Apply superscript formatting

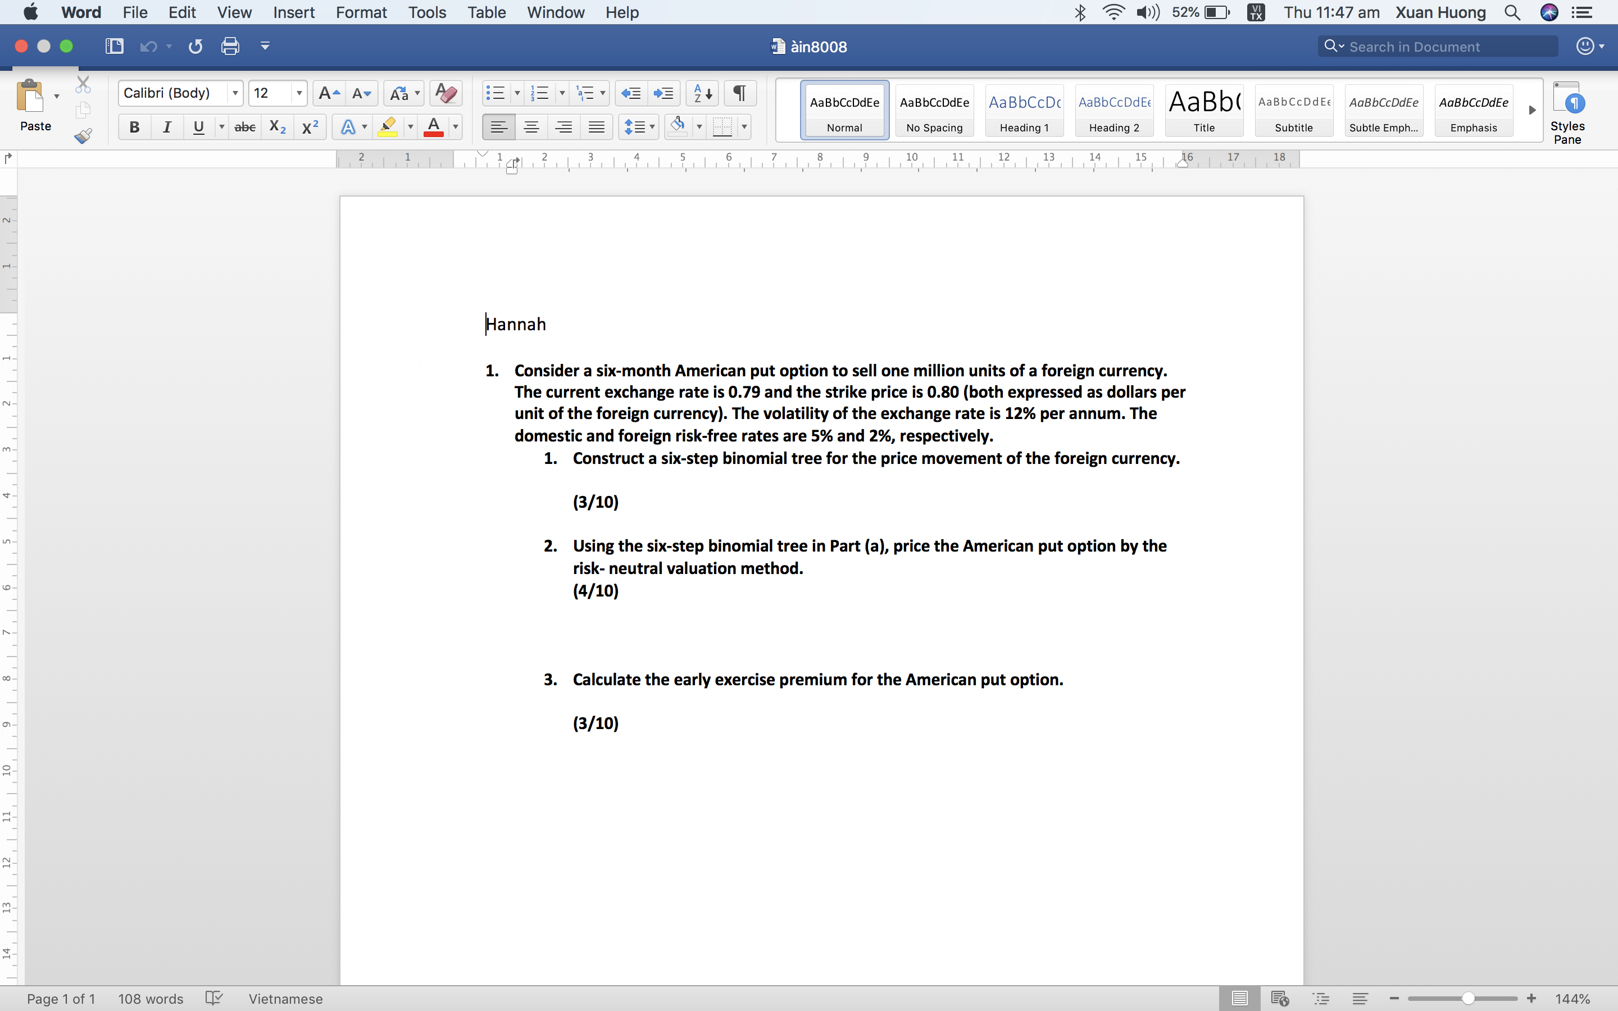(x=309, y=126)
